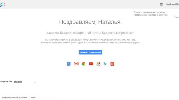Click the paragraph starting 'Вы зарегистрировались в Google'
The height and width of the screenshot is (100, 179).
90,41
